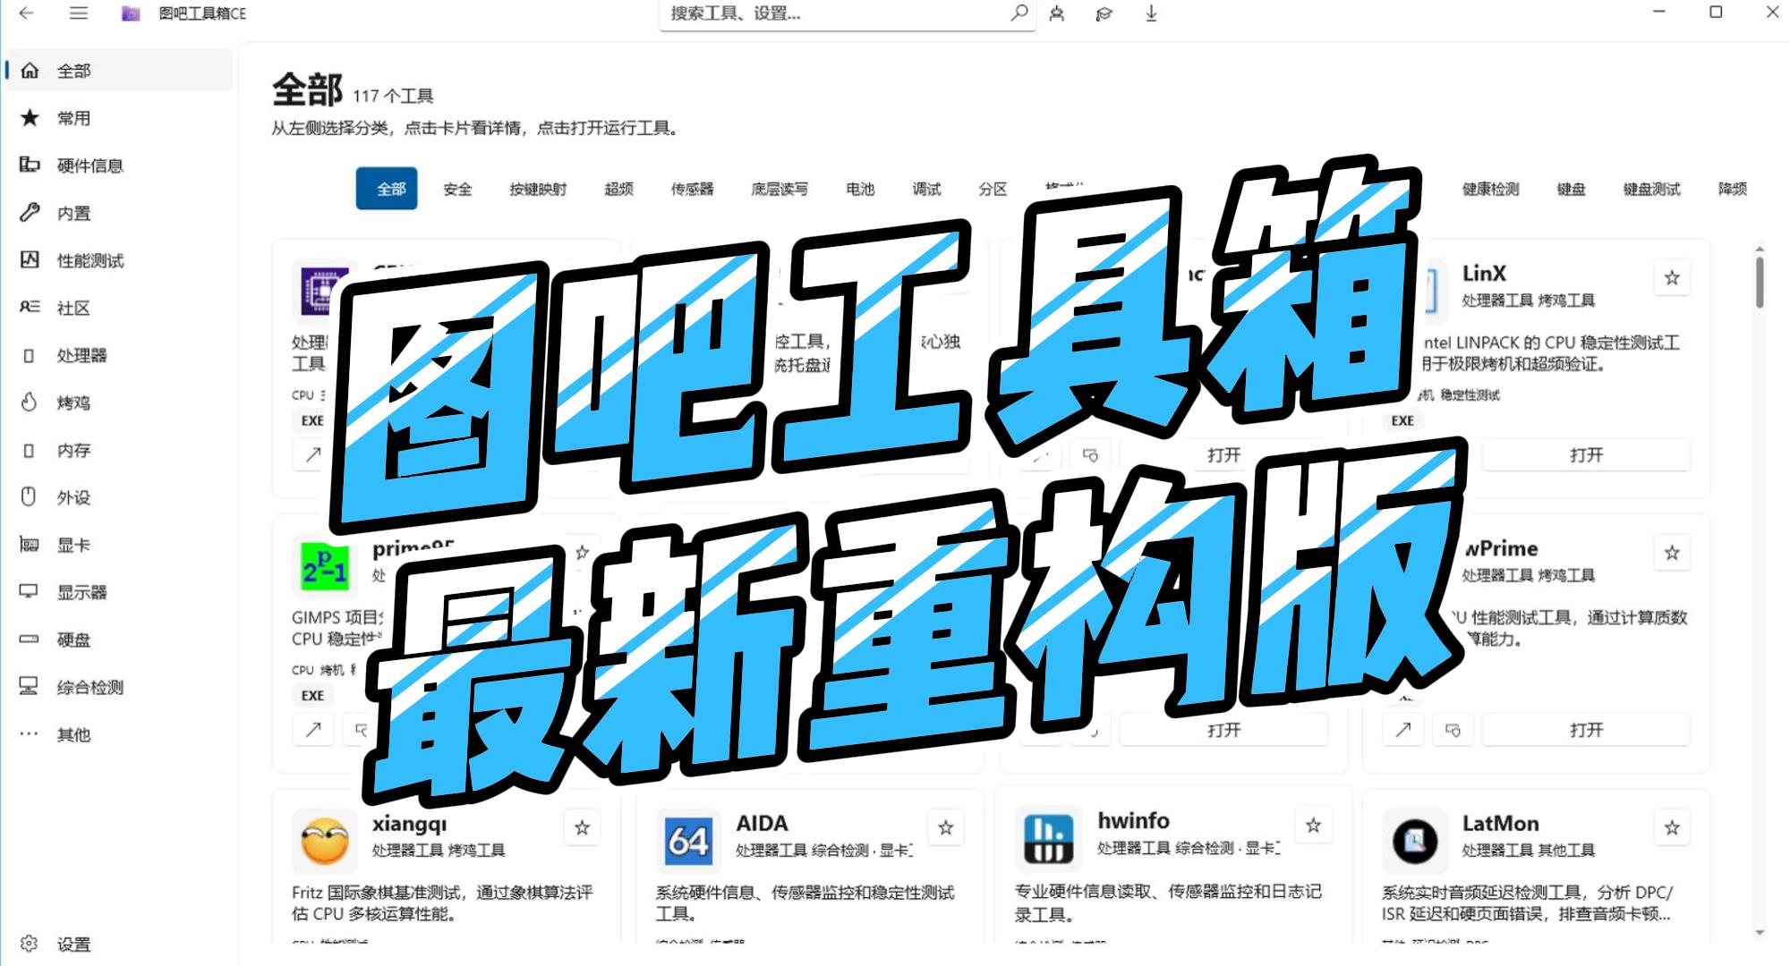Select the 分区 filter tab

(x=993, y=189)
